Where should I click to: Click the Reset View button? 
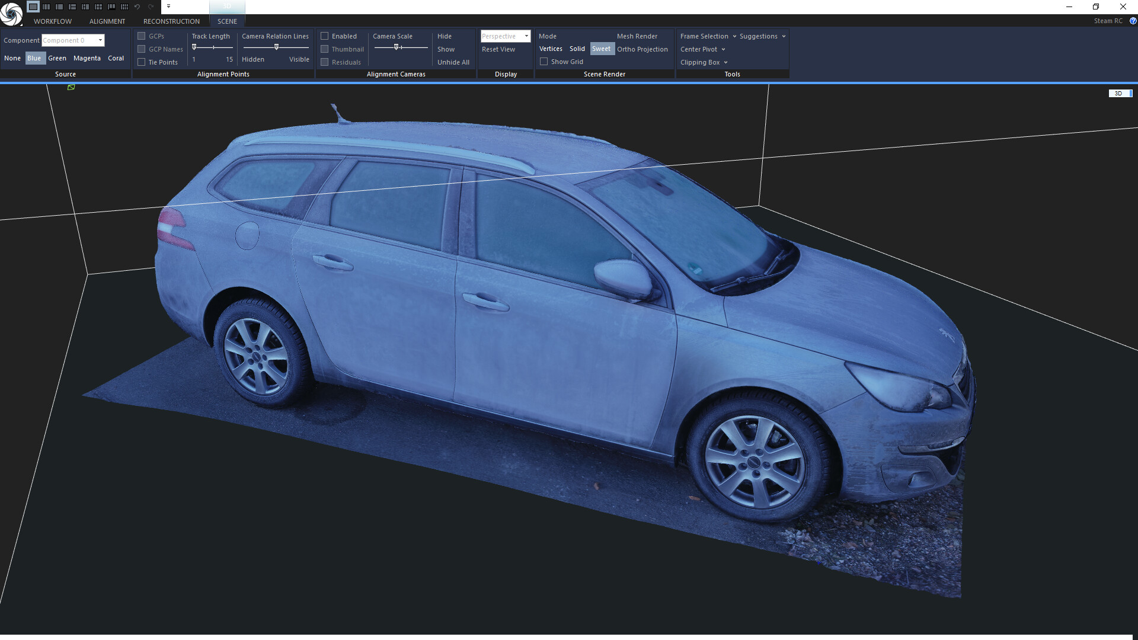click(498, 49)
